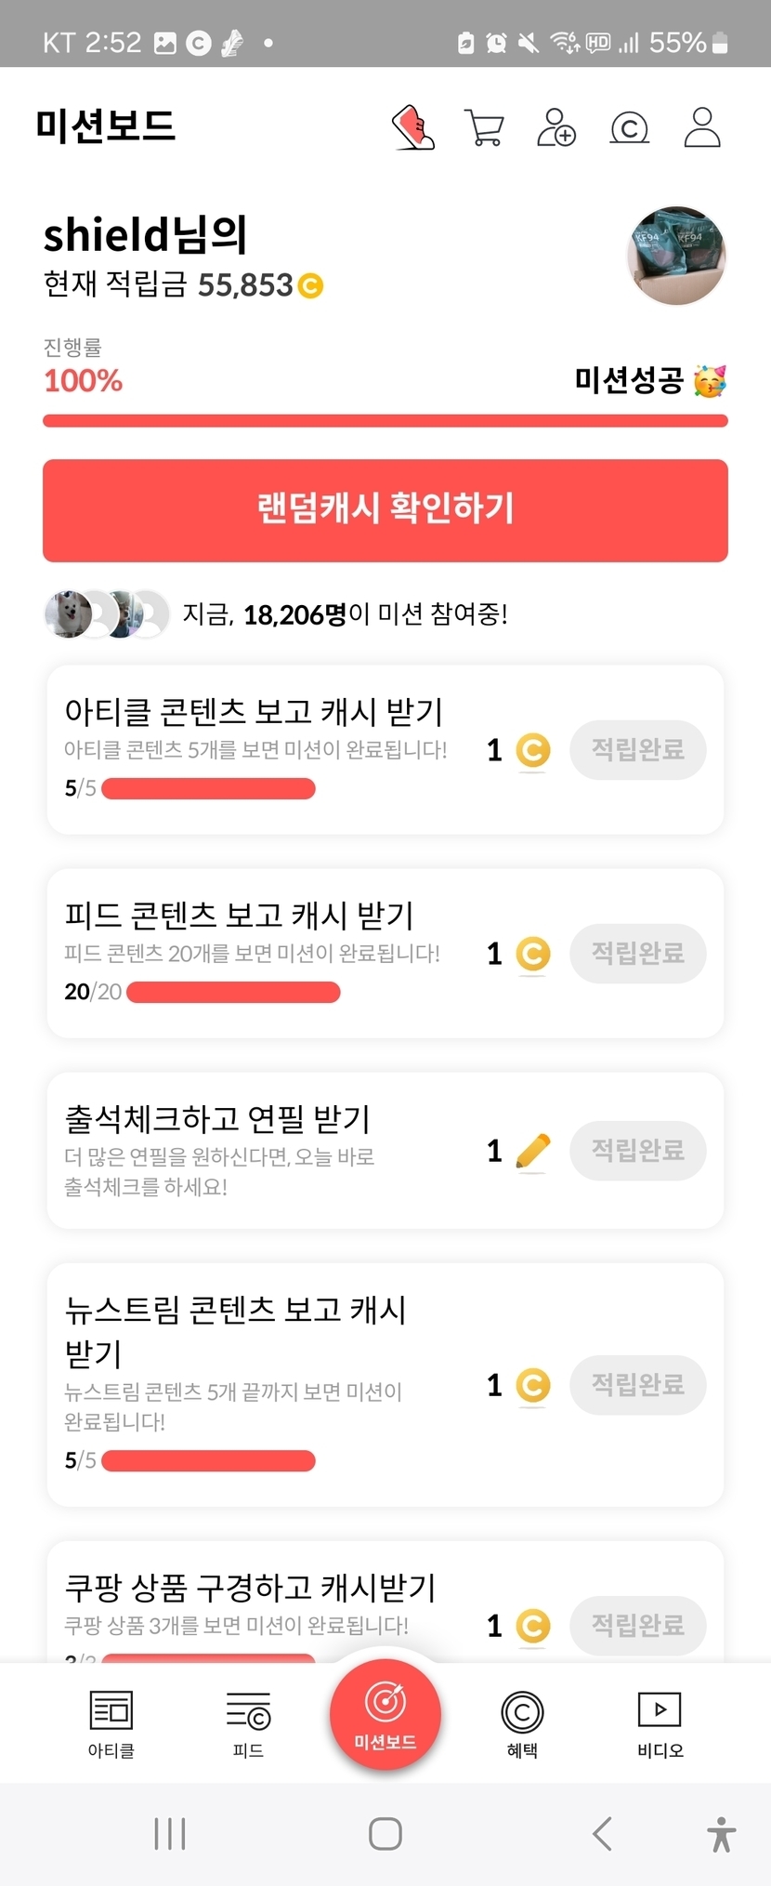The width and height of the screenshot is (771, 1886).
Task: Tap 적립완료 on the newstream mission
Action: point(637,1385)
